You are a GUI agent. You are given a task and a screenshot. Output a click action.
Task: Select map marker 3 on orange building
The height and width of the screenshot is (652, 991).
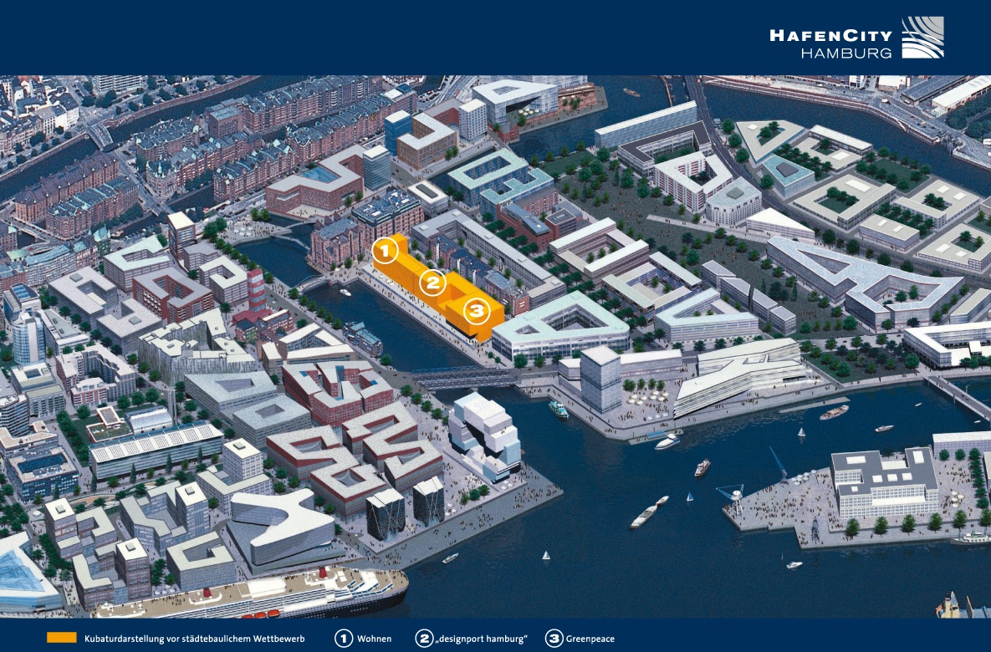475,312
